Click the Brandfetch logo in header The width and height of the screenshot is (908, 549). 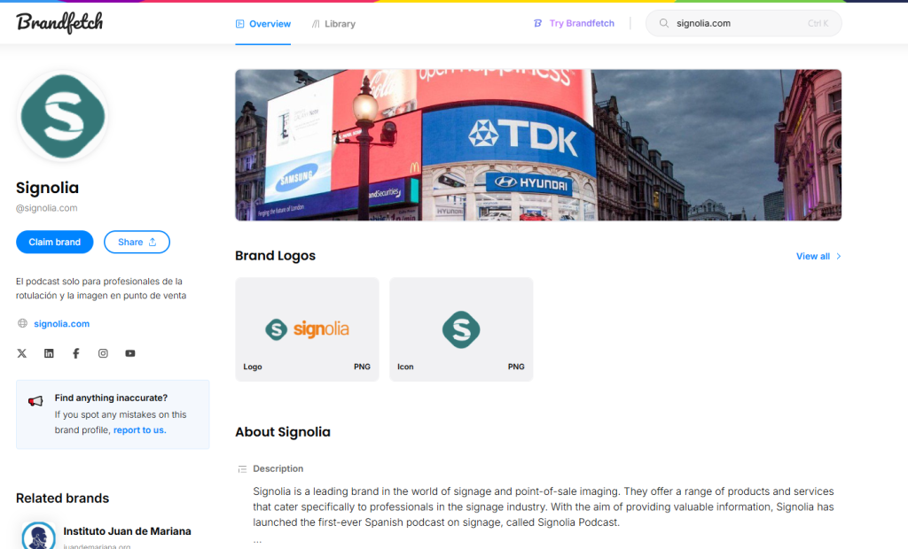[59, 22]
